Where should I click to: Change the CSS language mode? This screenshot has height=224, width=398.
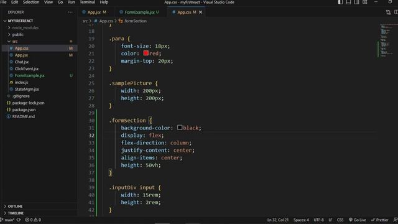pos(340,220)
